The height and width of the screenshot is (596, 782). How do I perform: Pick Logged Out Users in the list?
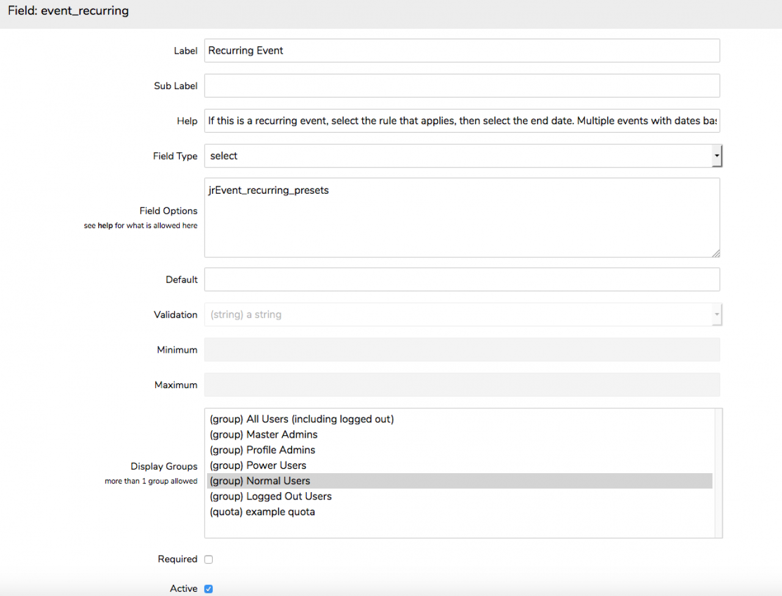(x=271, y=496)
